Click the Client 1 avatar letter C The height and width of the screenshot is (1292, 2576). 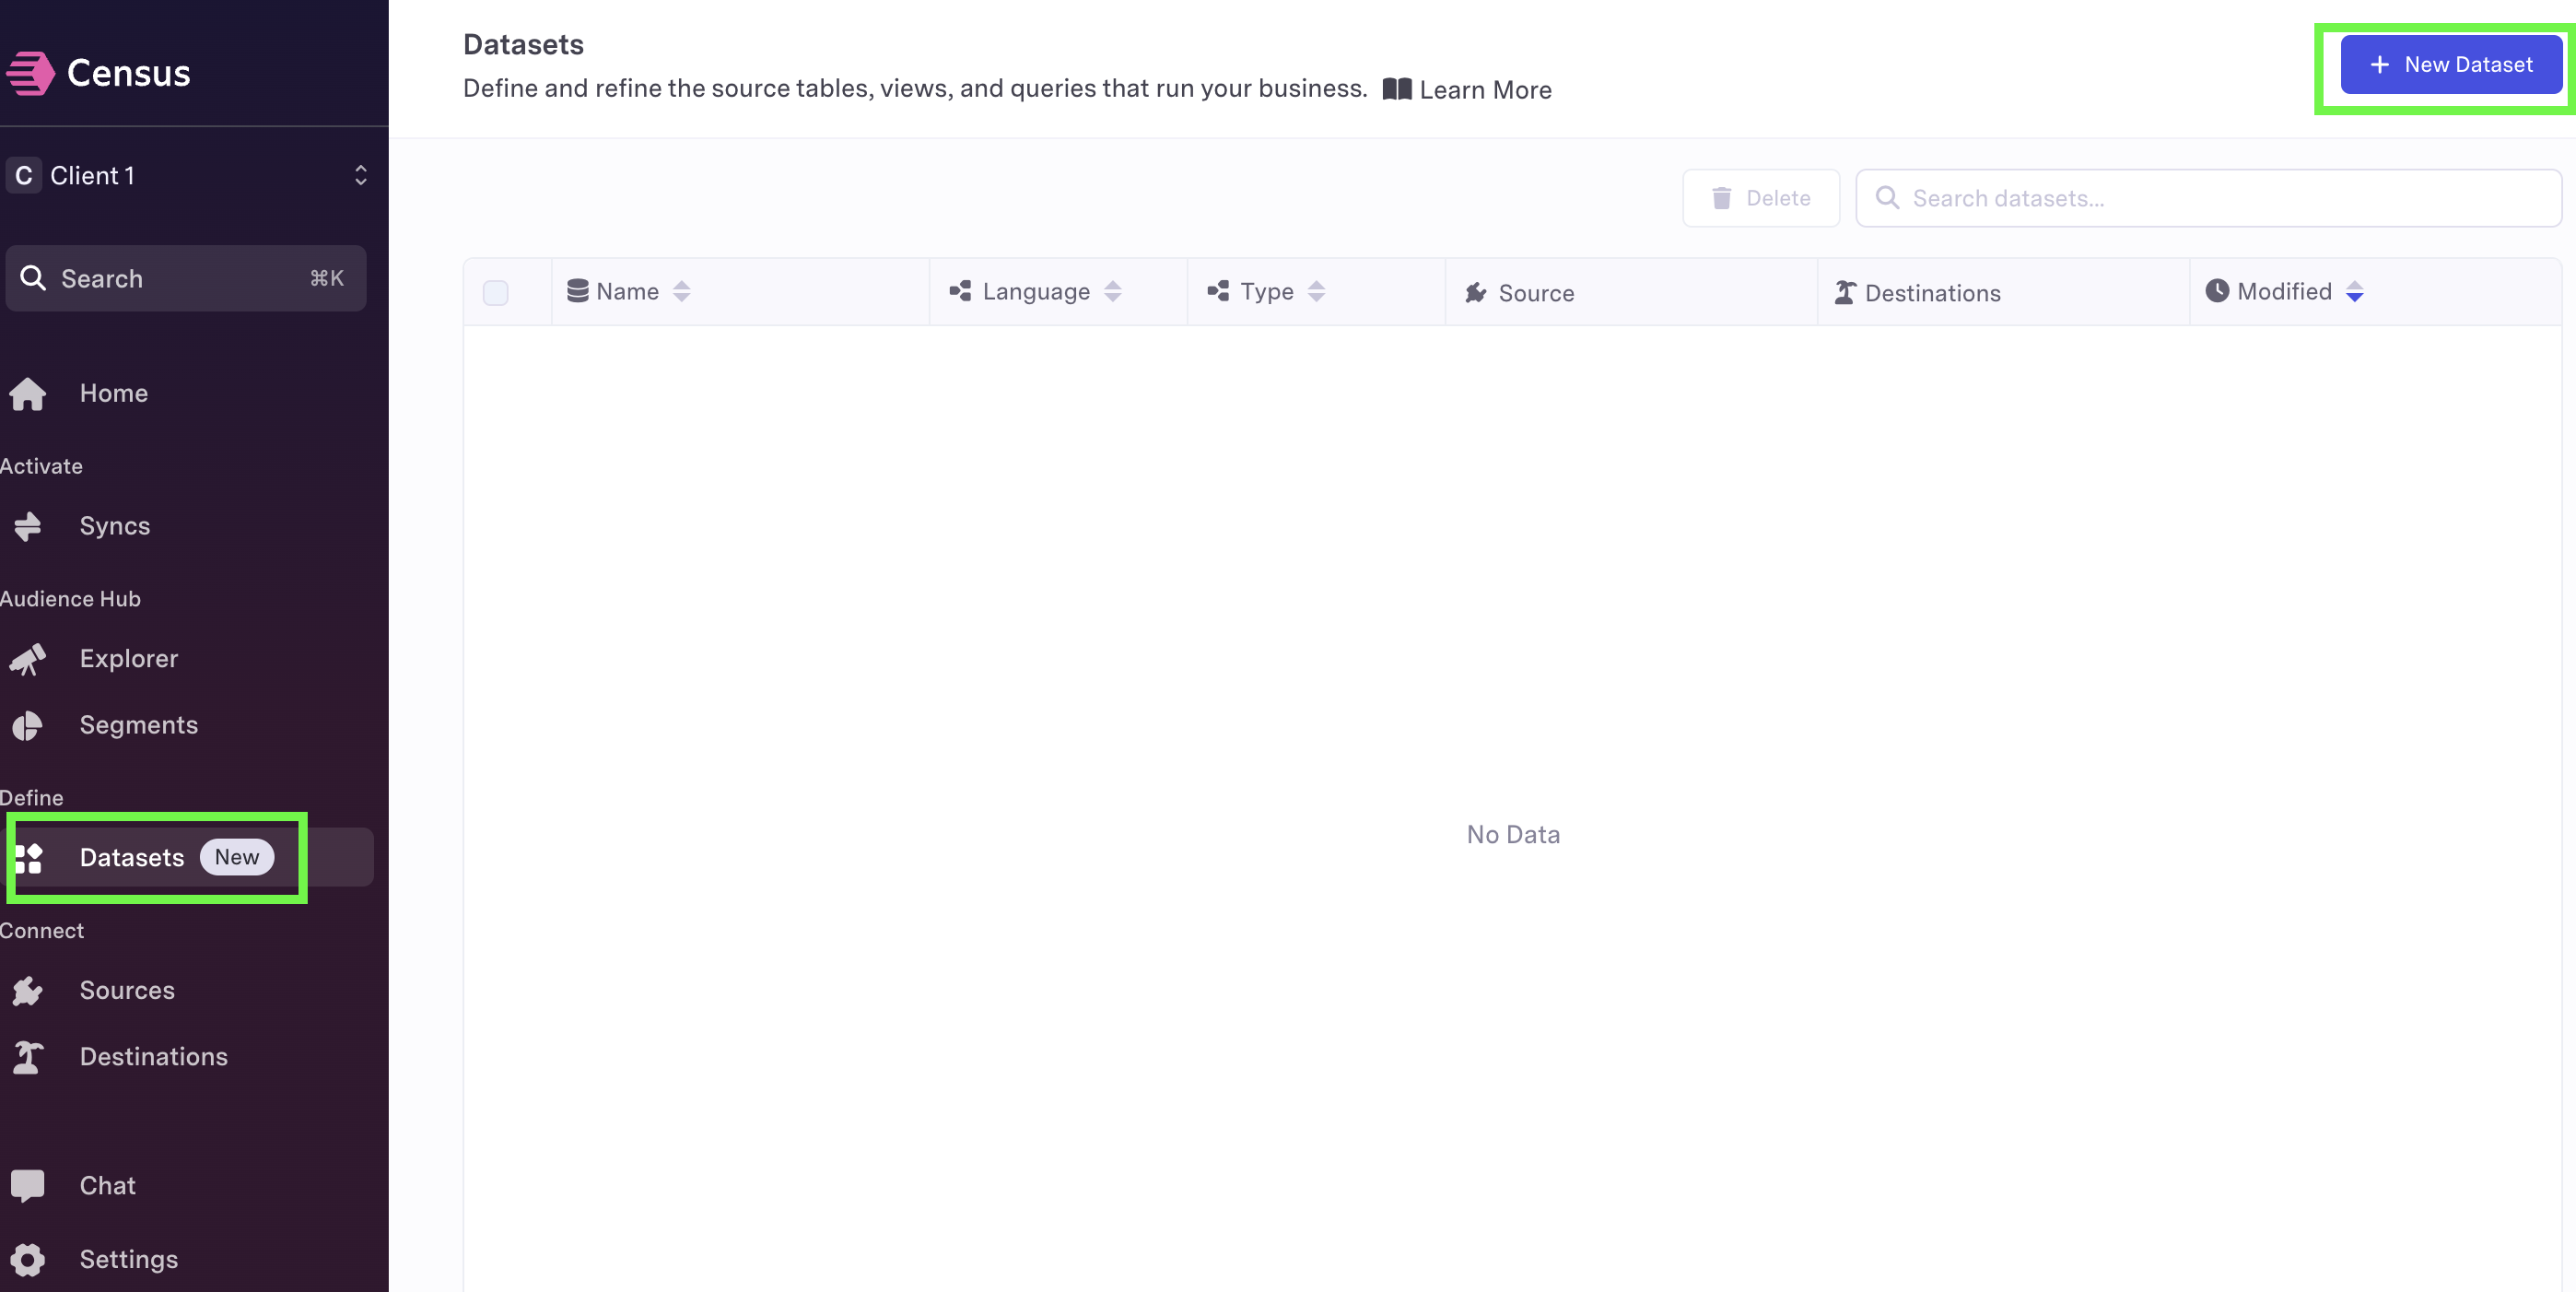coord(24,176)
